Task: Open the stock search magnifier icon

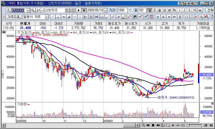Action: point(33,10)
